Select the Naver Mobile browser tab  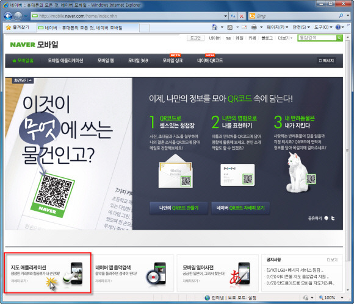88,27
